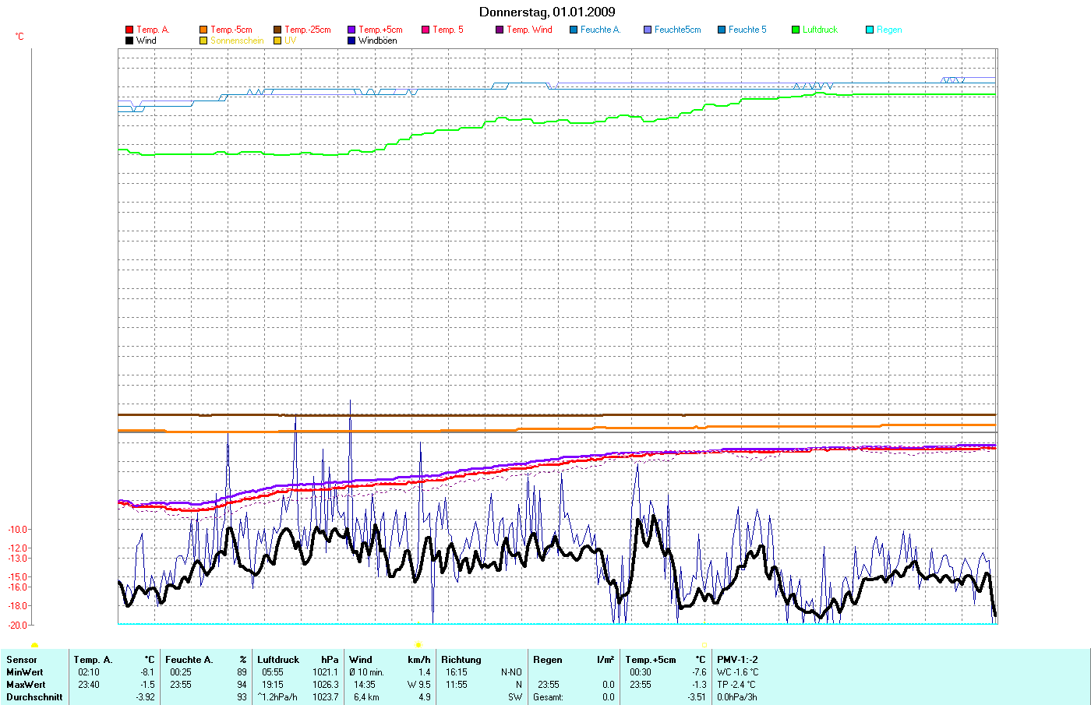Click the orange Temp.-5cm legend swatch
This screenshot has width=1091, height=705.
[x=203, y=30]
